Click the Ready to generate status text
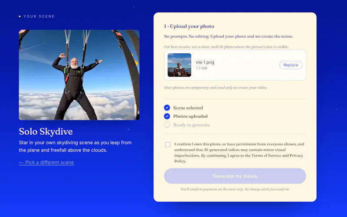 point(191,125)
